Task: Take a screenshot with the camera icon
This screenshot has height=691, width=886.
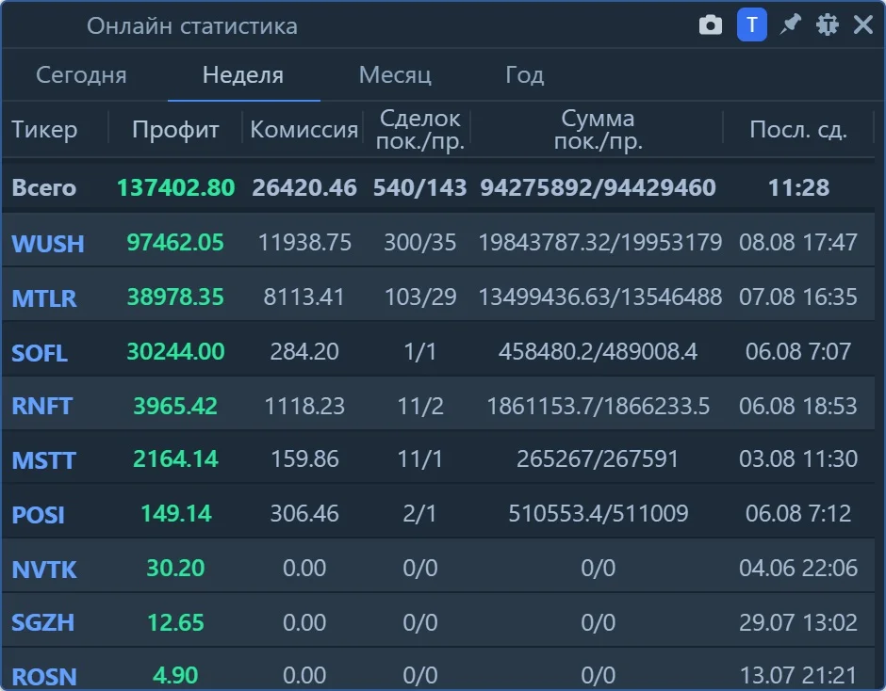Action: pos(711,25)
